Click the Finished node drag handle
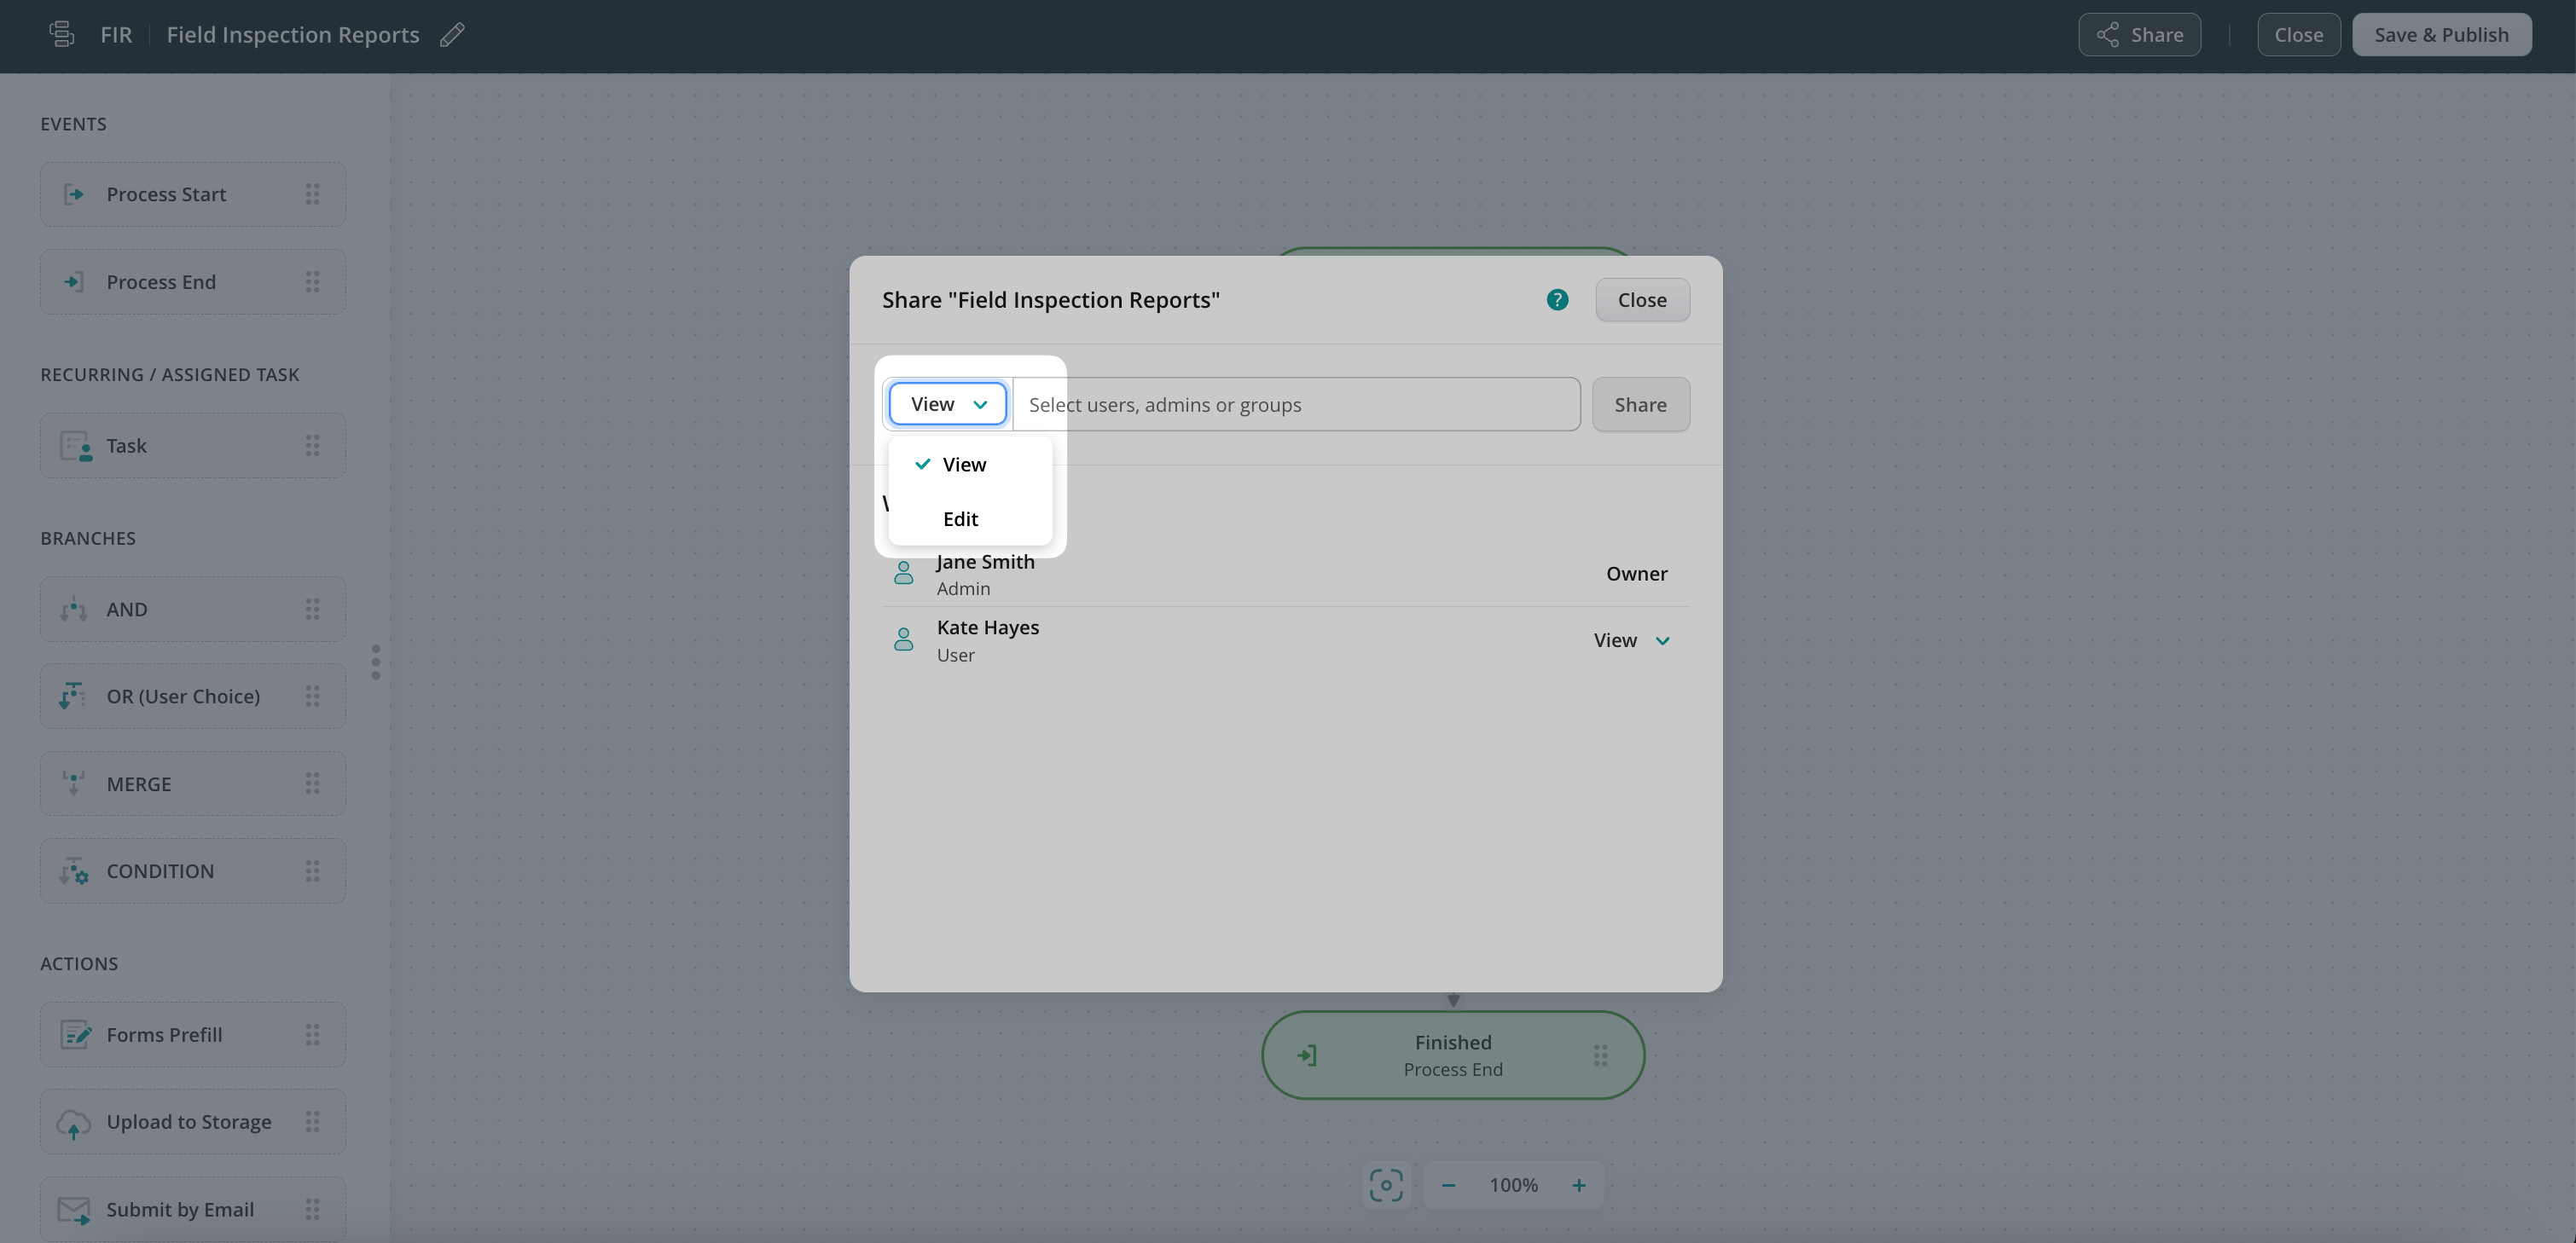 tap(1600, 1055)
